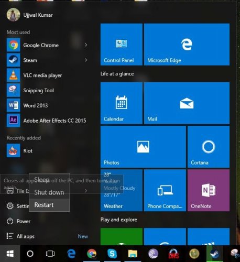The image size is (240, 262).
Task: Open the Calendar tile
Action: pyautogui.click(x=122, y=103)
